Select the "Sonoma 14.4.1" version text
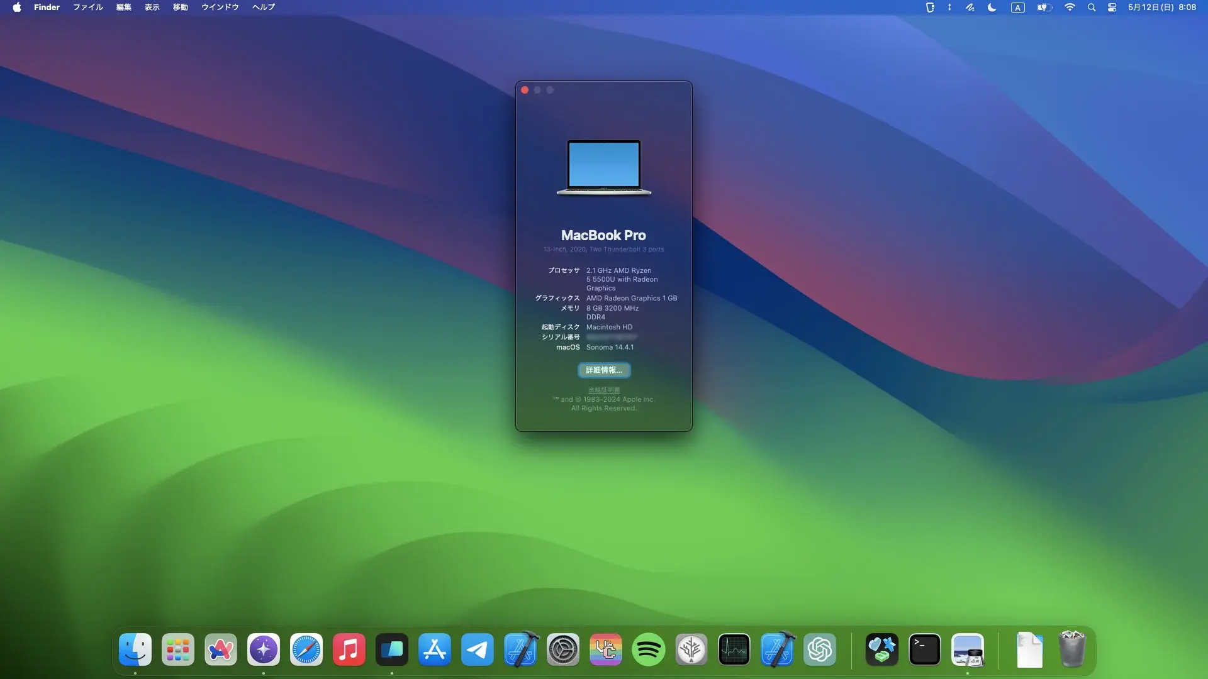 tap(610, 347)
